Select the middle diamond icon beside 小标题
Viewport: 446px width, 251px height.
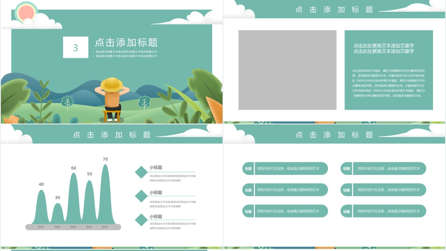[142, 196]
